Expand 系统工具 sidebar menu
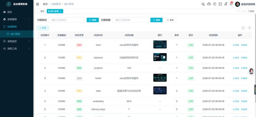This screenshot has height=117, width=256. [x=17, y=49]
